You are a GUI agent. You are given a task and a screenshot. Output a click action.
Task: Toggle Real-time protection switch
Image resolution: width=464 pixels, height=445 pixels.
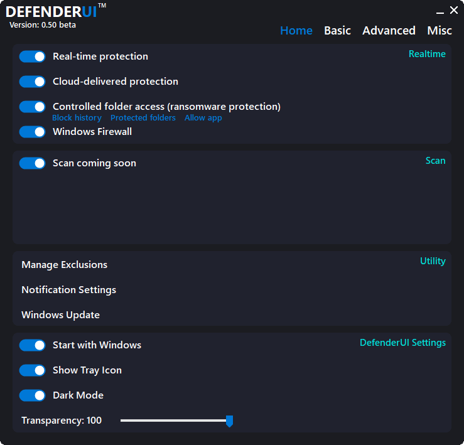click(x=32, y=56)
